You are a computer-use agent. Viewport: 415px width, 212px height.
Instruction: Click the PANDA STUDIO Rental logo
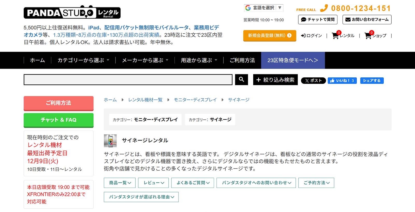(x=72, y=12)
